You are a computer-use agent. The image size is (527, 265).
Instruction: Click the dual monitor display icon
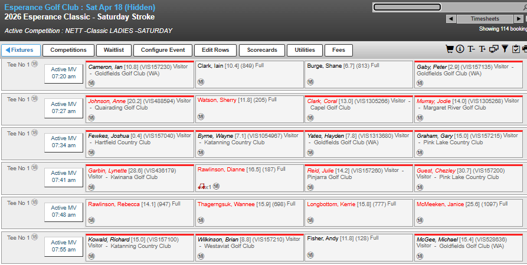(x=493, y=49)
